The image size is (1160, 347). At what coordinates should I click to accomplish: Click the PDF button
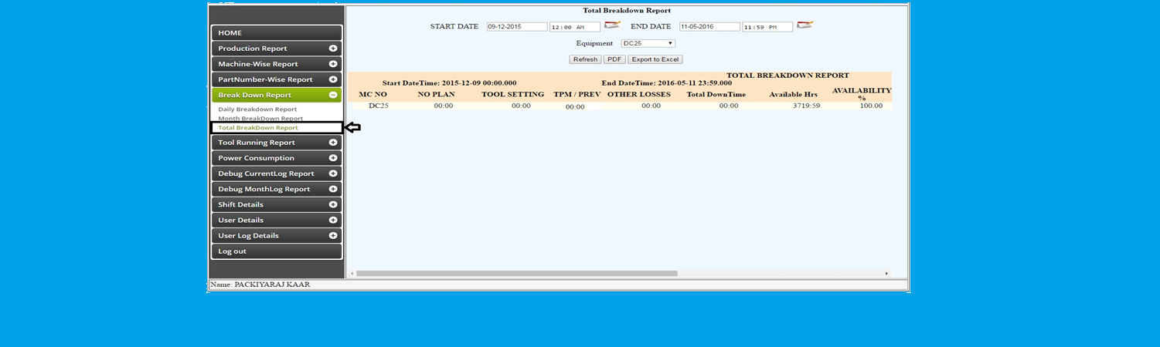pos(614,59)
